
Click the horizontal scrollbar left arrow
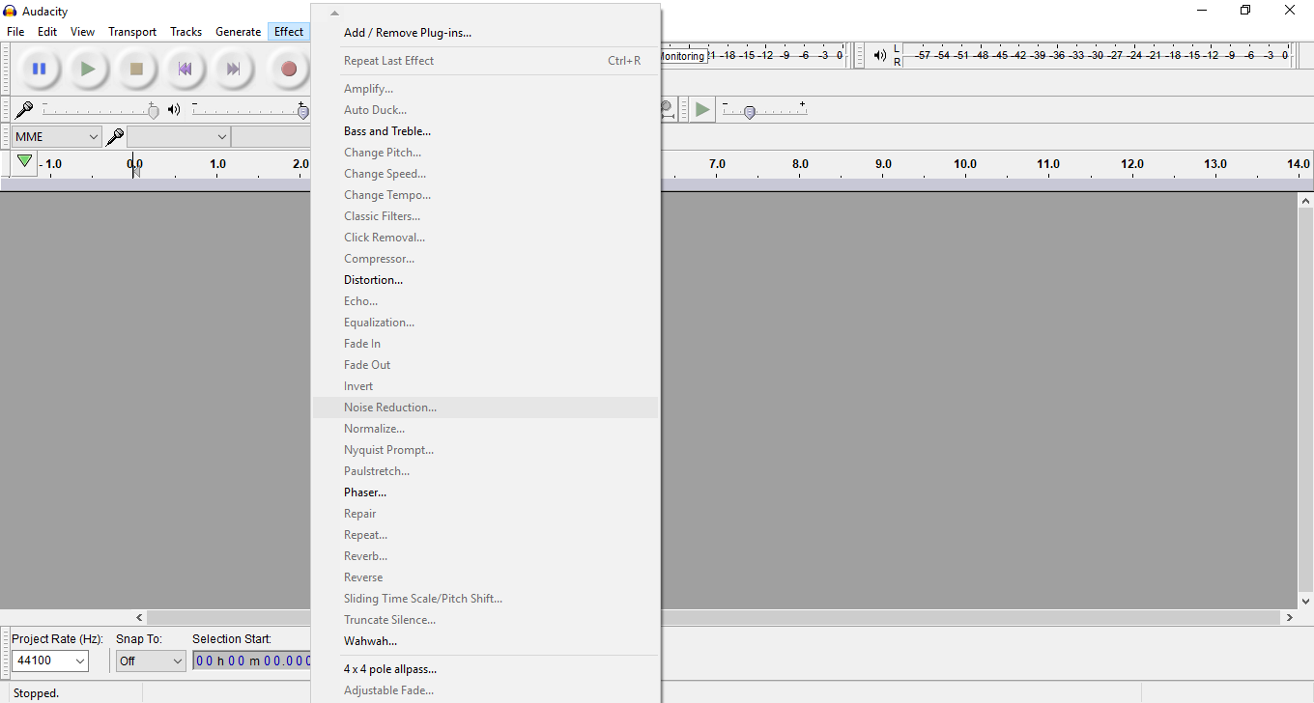pos(139,617)
